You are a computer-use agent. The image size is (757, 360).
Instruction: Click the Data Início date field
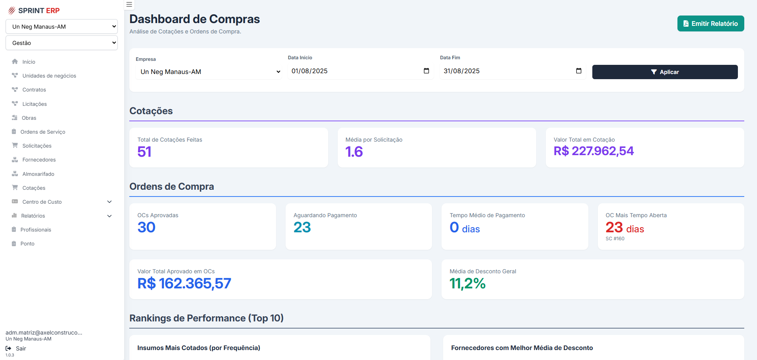[354, 71]
